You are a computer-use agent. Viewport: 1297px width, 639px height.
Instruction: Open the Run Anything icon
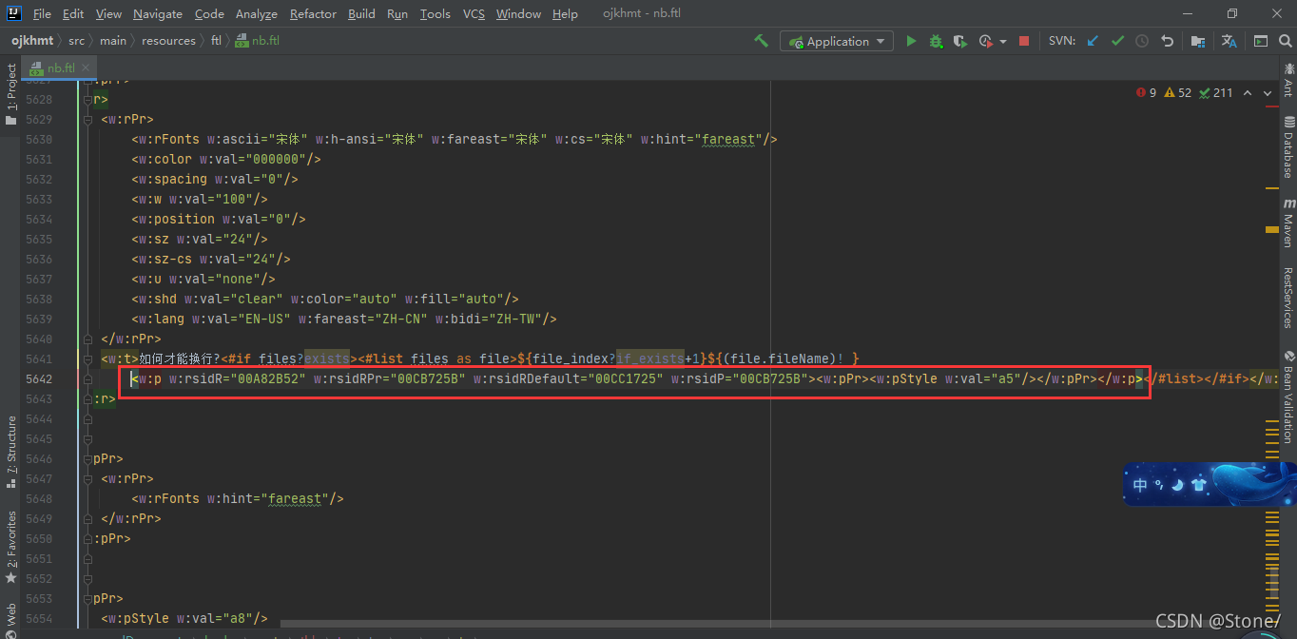pos(1260,41)
